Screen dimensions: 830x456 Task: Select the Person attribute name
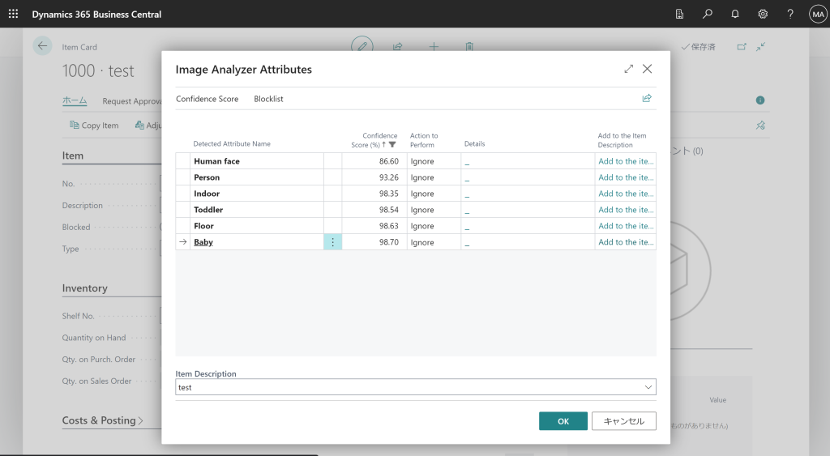(x=207, y=177)
